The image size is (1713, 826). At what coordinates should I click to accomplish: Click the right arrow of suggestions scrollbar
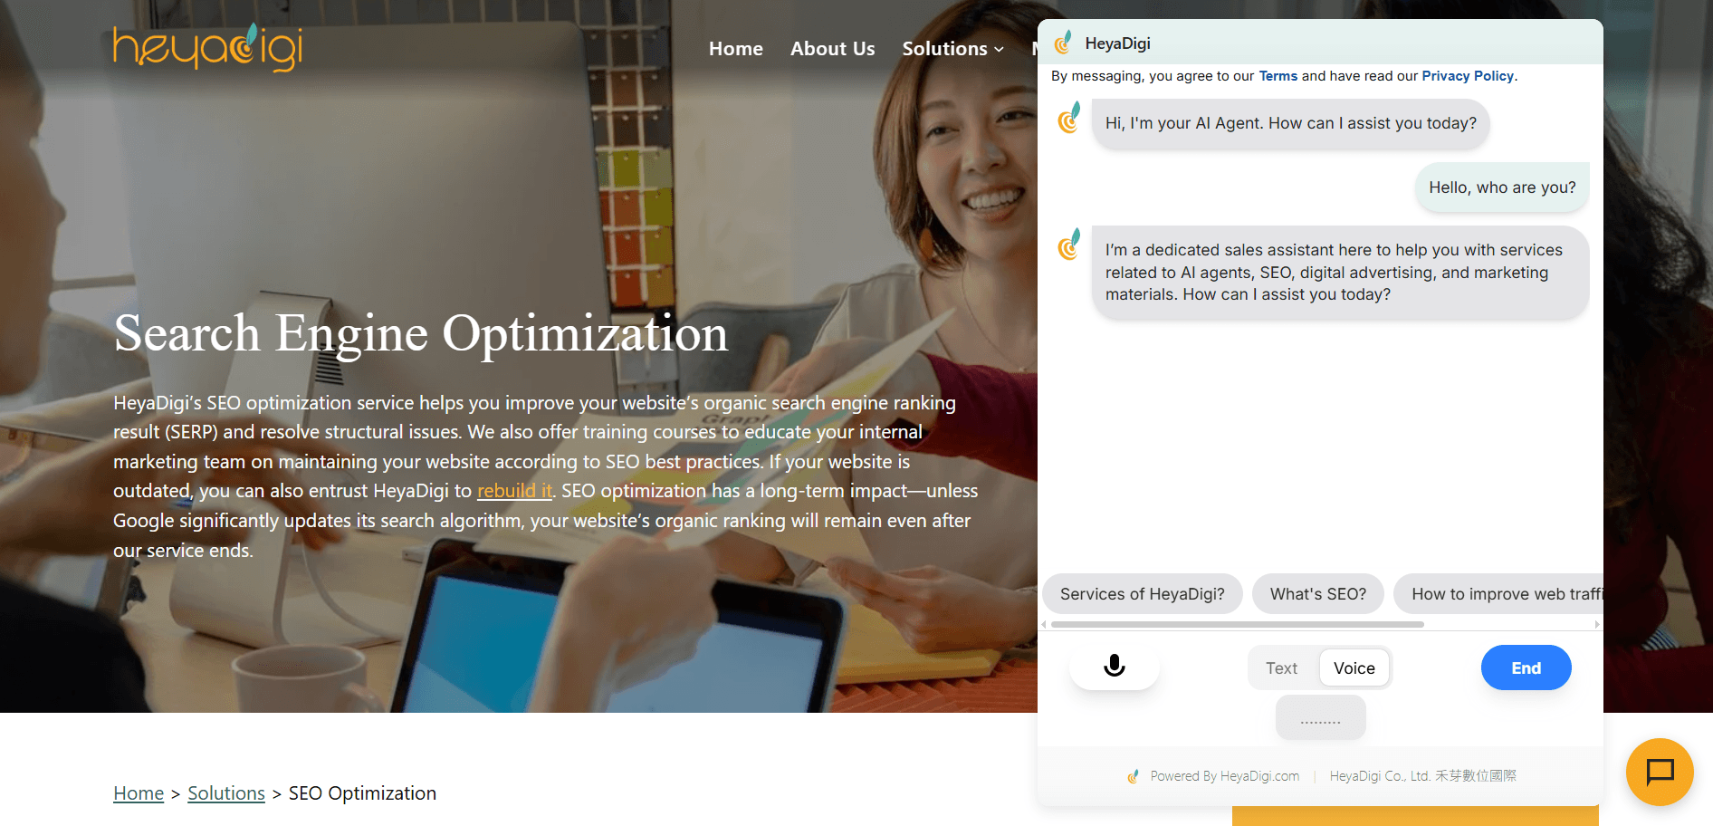pos(1597,624)
